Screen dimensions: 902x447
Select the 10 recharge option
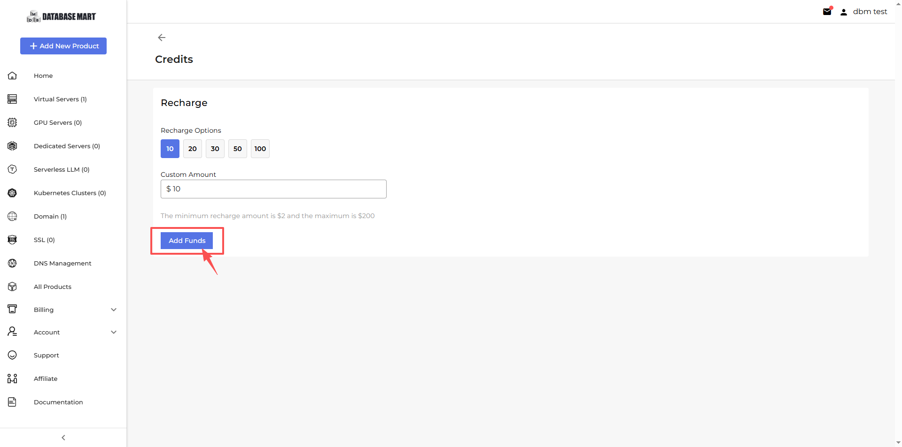point(170,149)
